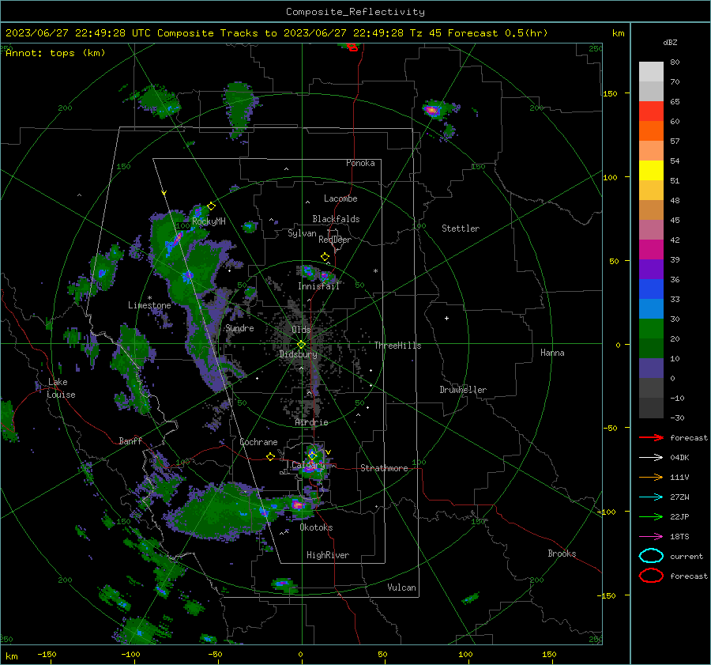Click the 'Tz 45 Forecast 0.5(hr)' header text
This screenshot has width=711, height=665.
479,33
